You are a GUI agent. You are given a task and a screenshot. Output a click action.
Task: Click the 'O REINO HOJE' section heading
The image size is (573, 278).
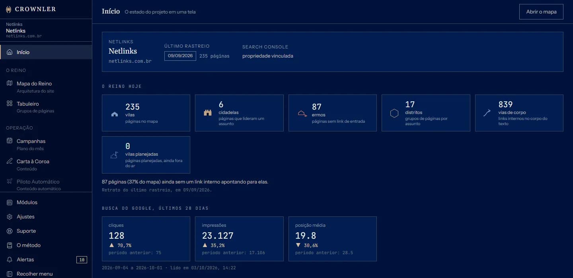[122, 86]
